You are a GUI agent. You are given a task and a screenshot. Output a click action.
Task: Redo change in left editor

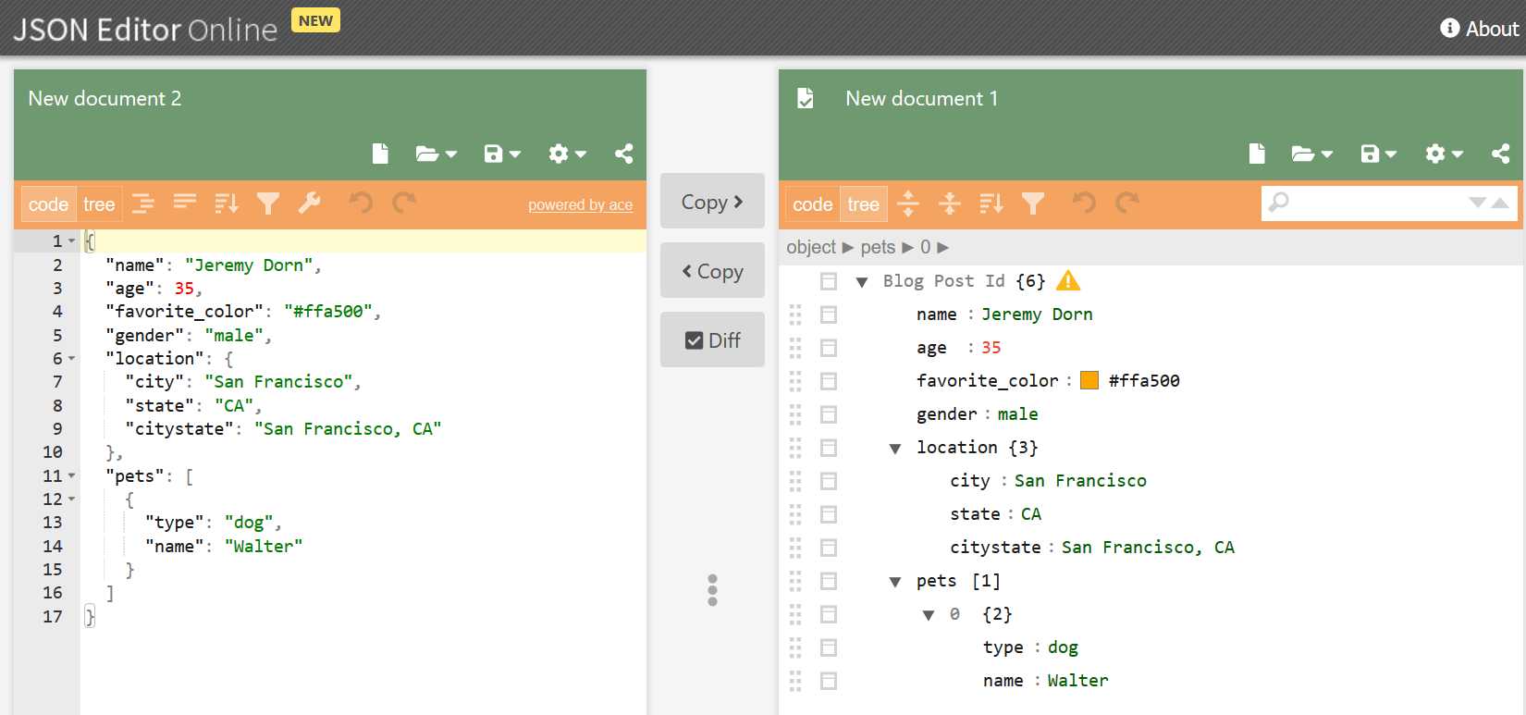(x=404, y=203)
